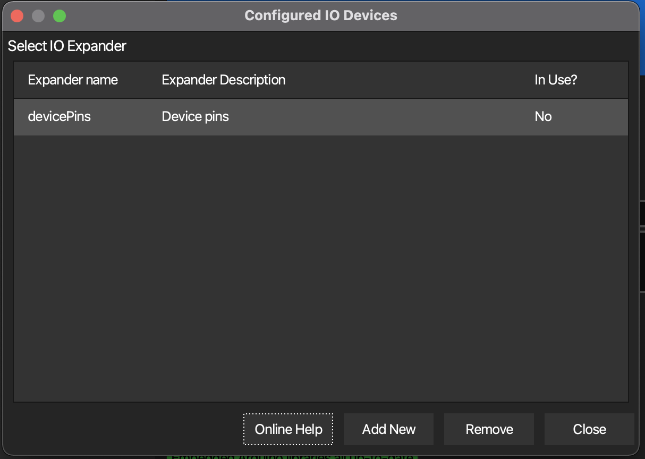The width and height of the screenshot is (645, 459).
Task: Click the green zoom traffic light
Action: click(x=59, y=15)
